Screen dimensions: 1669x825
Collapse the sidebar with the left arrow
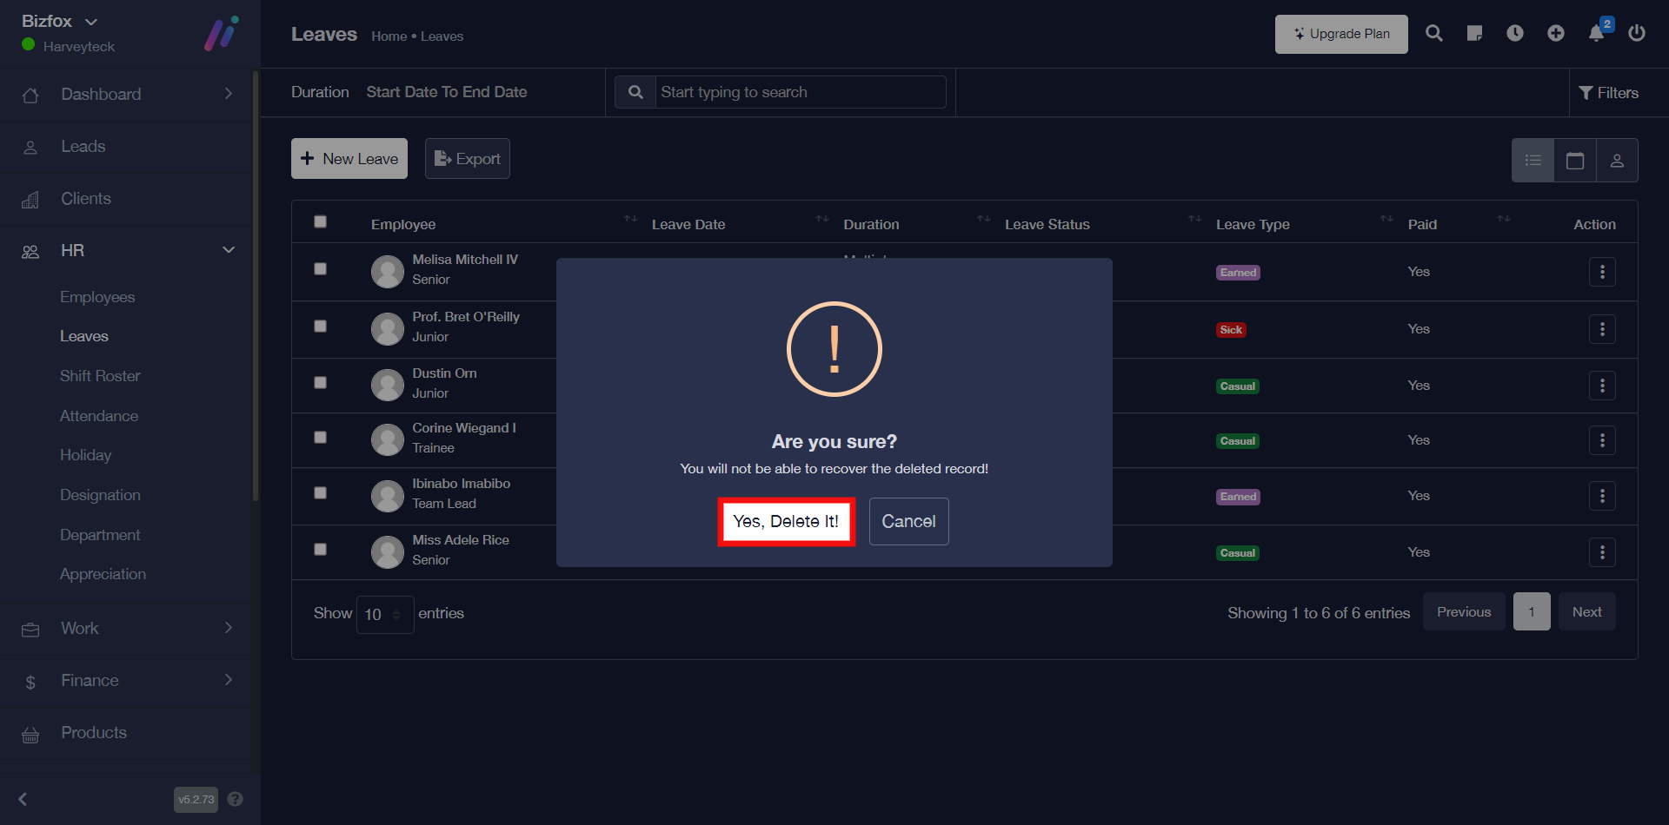23,799
